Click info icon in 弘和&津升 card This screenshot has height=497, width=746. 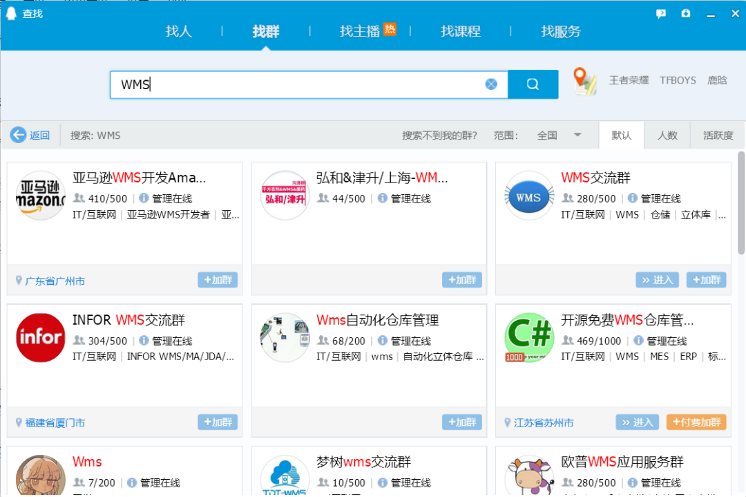[382, 198]
